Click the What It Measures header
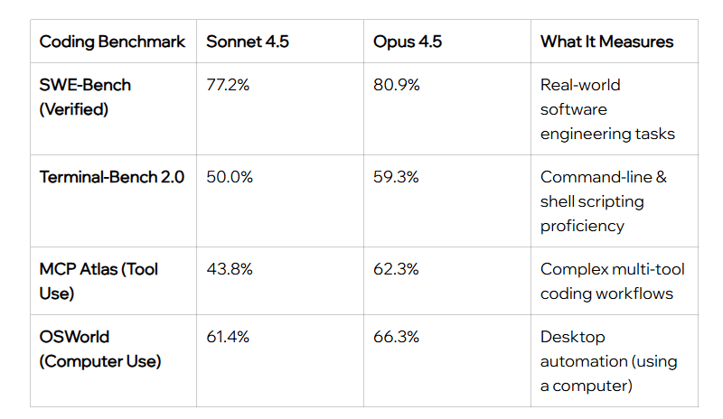 [x=606, y=42]
